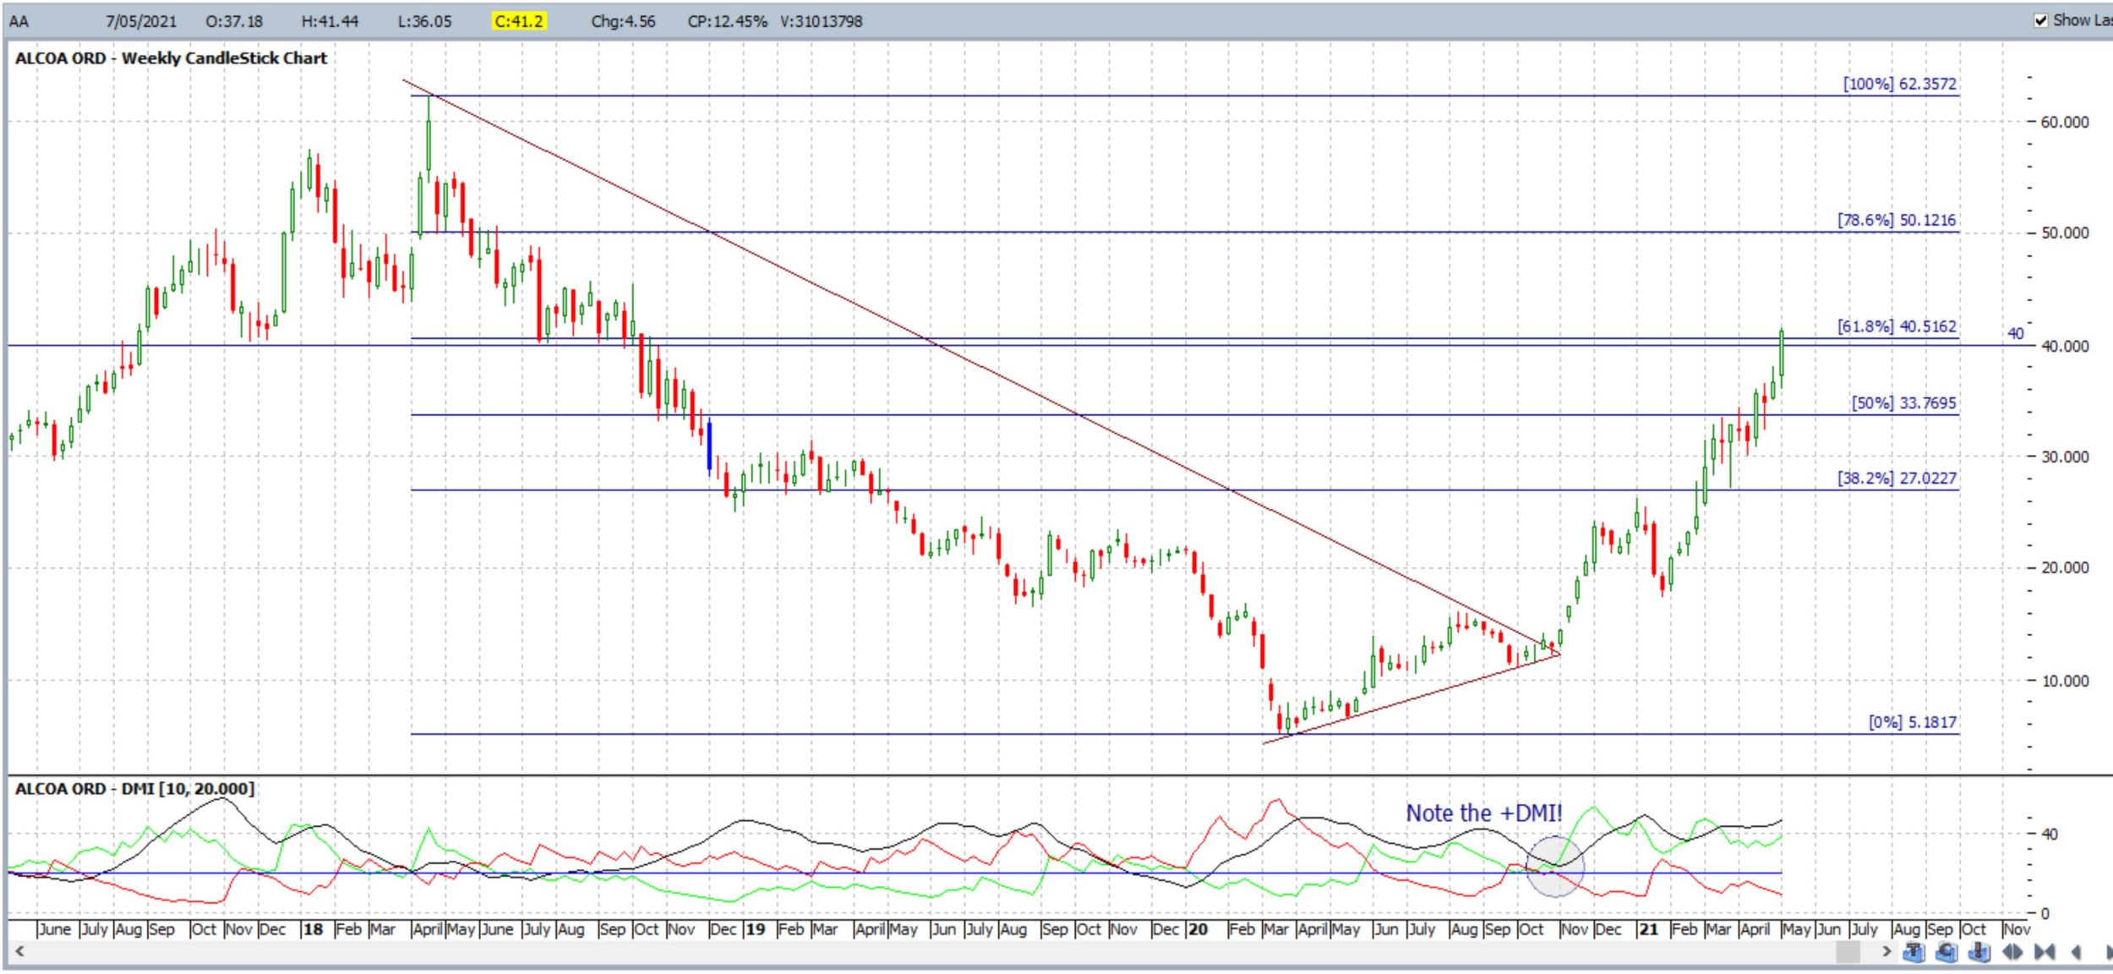The height and width of the screenshot is (974, 2113).
Task: Click the L:36.05 low price value
Action: (425, 21)
